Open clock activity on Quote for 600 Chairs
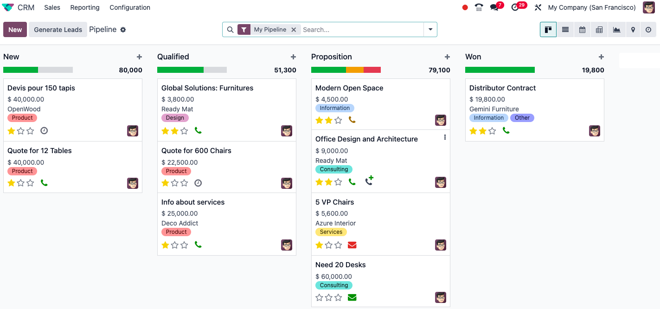Image resolution: width=660 pixels, height=309 pixels. point(198,183)
